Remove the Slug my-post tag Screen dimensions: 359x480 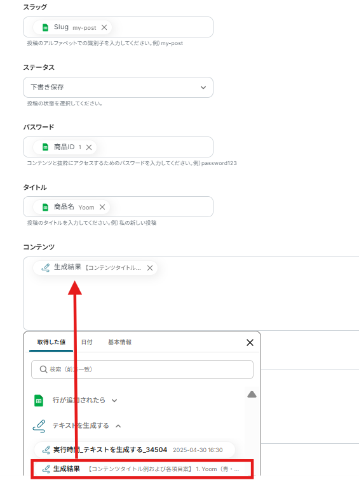pos(104,27)
